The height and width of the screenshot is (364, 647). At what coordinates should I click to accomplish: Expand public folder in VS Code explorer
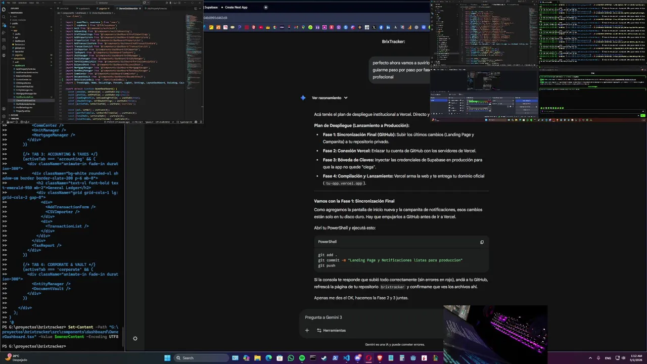pos(15,23)
